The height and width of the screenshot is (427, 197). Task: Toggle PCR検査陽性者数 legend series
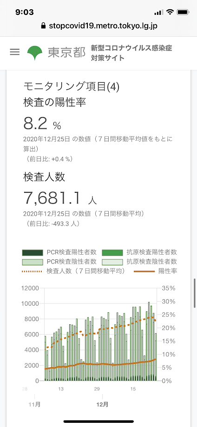tap(59, 252)
